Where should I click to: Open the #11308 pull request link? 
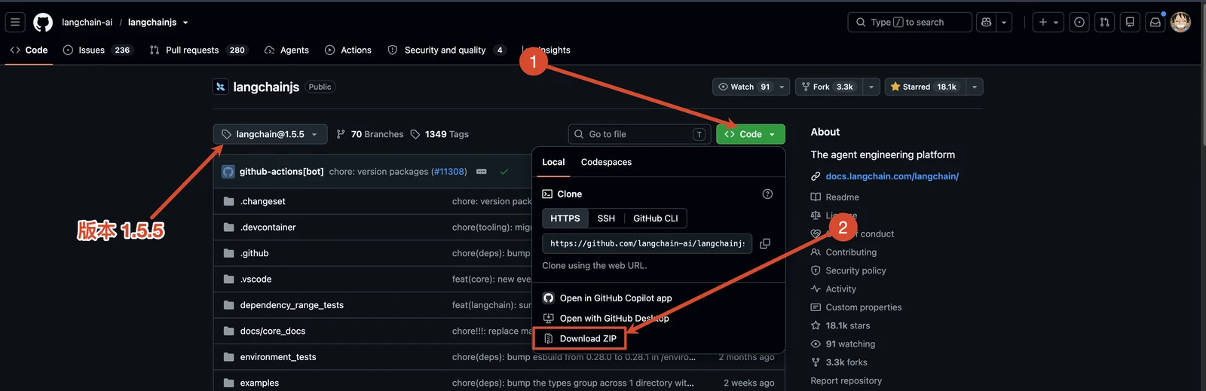[x=449, y=172]
